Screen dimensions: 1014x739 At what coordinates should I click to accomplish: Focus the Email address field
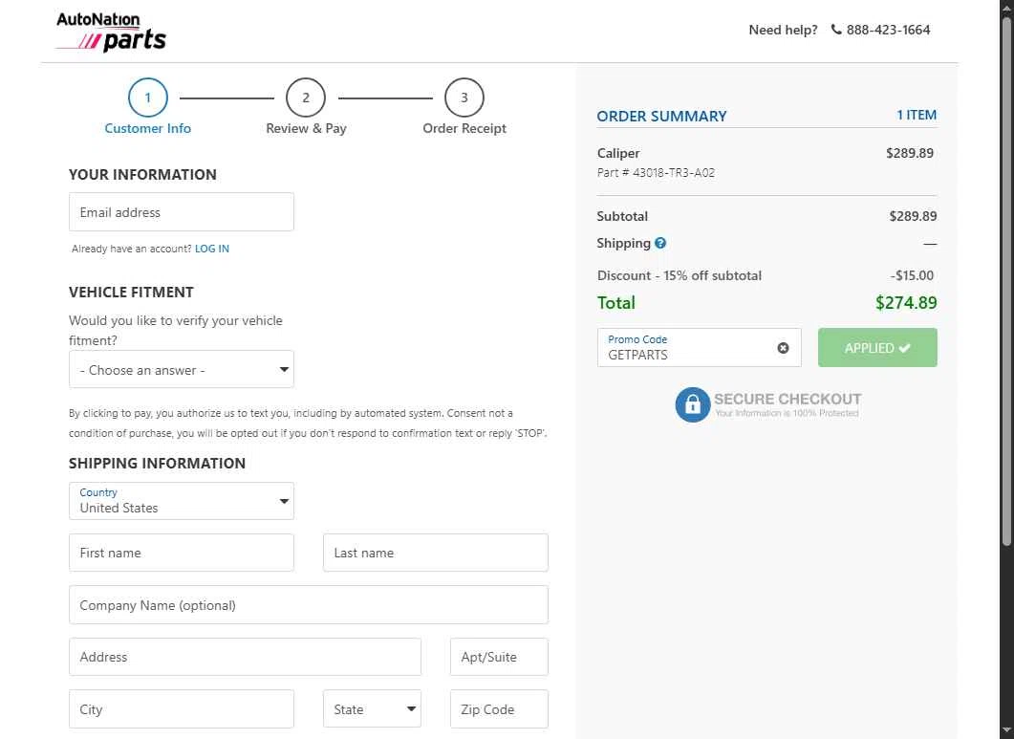(x=181, y=211)
